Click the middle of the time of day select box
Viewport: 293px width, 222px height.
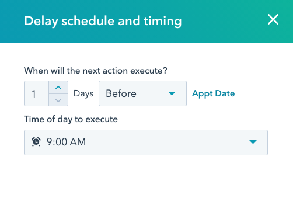tap(146, 143)
